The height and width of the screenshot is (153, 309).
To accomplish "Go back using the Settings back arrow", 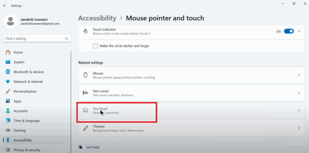I will (x=5, y=6).
